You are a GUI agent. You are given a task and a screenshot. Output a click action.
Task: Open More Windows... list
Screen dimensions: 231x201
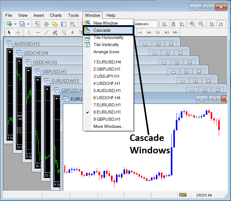108,126
